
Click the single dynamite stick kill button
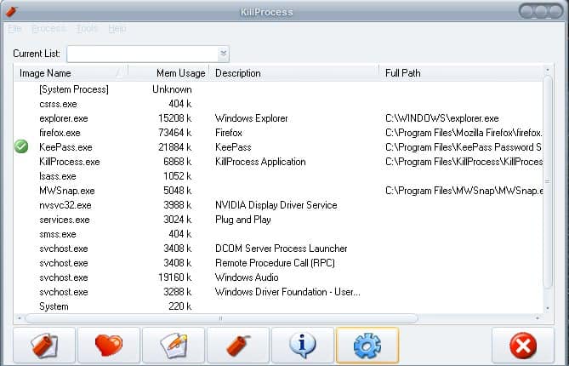[x=238, y=346]
